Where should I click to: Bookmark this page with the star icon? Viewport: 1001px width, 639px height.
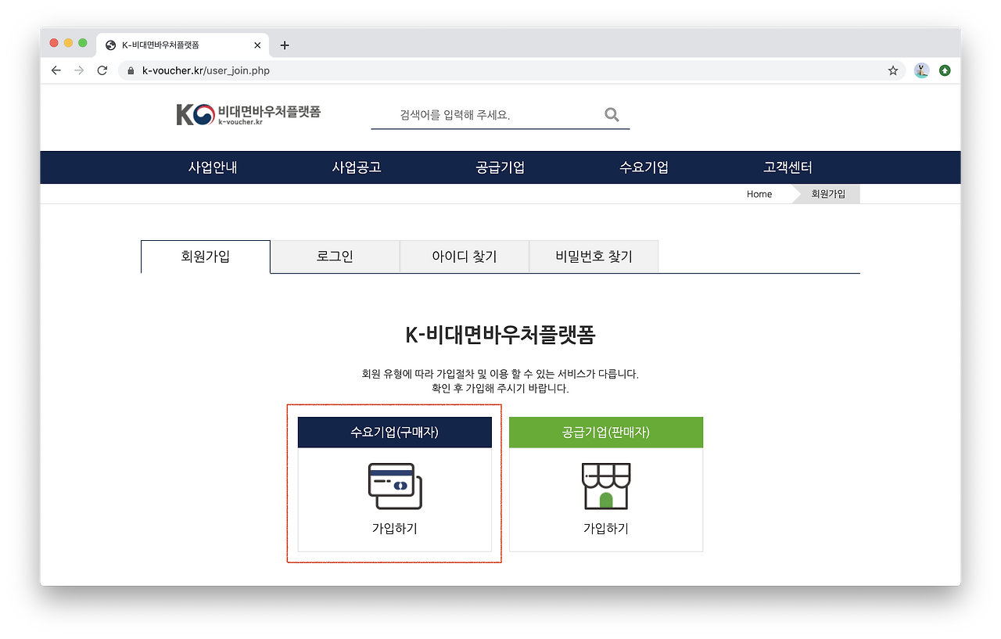tap(893, 70)
